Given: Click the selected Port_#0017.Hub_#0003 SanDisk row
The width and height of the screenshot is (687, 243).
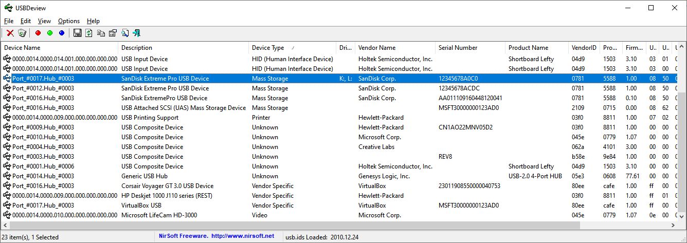Looking at the screenshot, I should tap(339, 79).
